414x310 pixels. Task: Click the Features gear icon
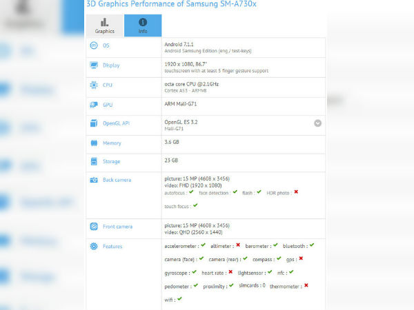tap(93, 246)
